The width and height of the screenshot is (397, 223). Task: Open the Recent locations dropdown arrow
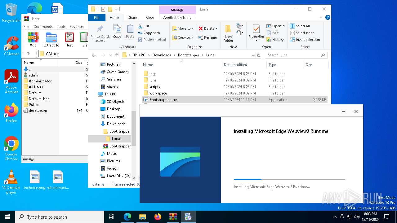coord(110,55)
